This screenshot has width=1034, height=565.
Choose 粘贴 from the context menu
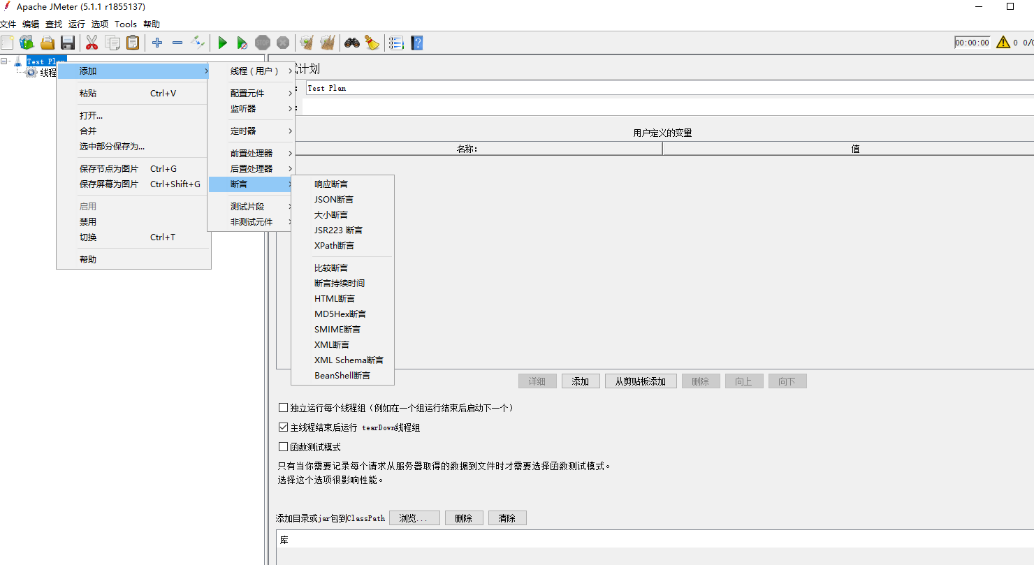[x=133, y=93]
